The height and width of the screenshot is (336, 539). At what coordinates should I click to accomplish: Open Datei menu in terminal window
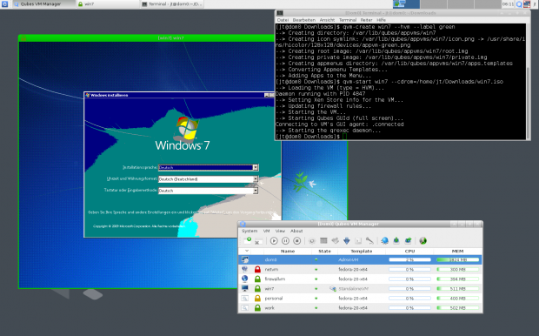pyautogui.click(x=283, y=20)
